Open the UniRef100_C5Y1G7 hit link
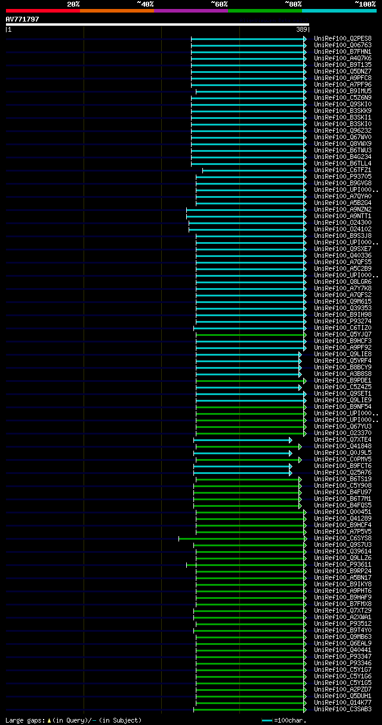This screenshot has height=725, width=382. (x=343, y=670)
